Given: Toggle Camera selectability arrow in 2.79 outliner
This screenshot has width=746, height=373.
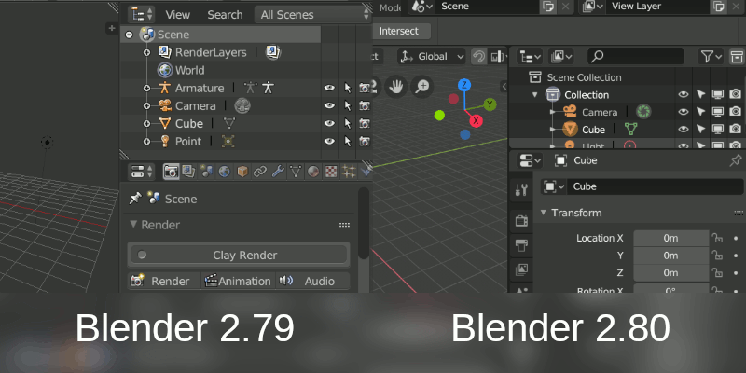Looking at the screenshot, I should (x=348, y=105).
